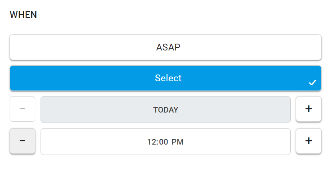Screen dimensions: 330x169
Task: Click the grey TODAY box
Action: [165, 110]
